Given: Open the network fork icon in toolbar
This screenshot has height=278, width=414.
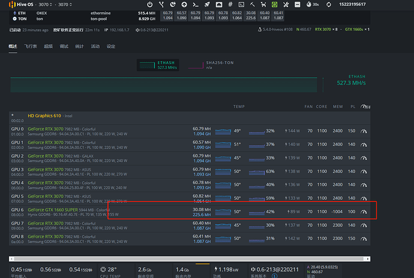Looking at the screenshot, I should [x=161, y=4].
